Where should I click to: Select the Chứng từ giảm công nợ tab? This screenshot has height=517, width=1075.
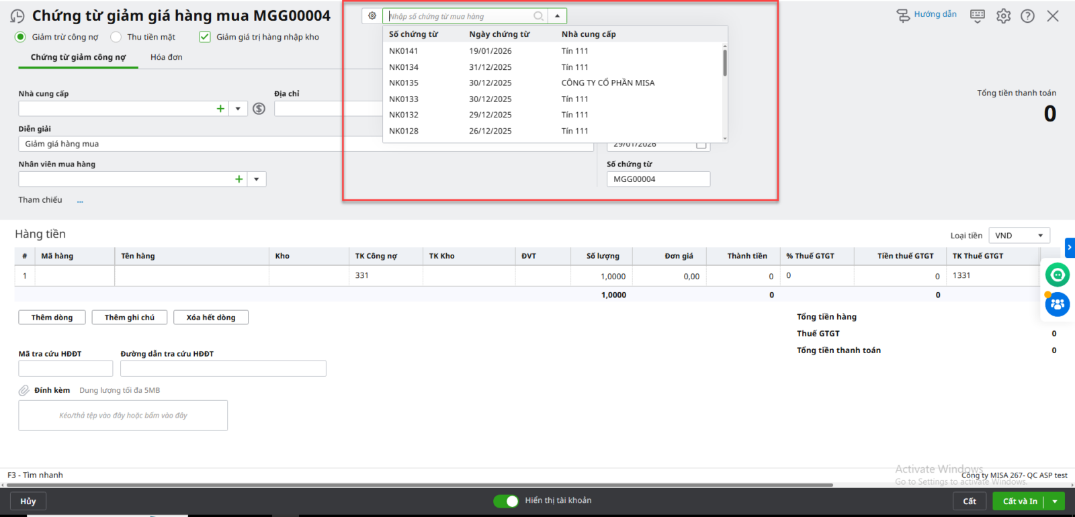pyautogui.click(x=78, y=57)
